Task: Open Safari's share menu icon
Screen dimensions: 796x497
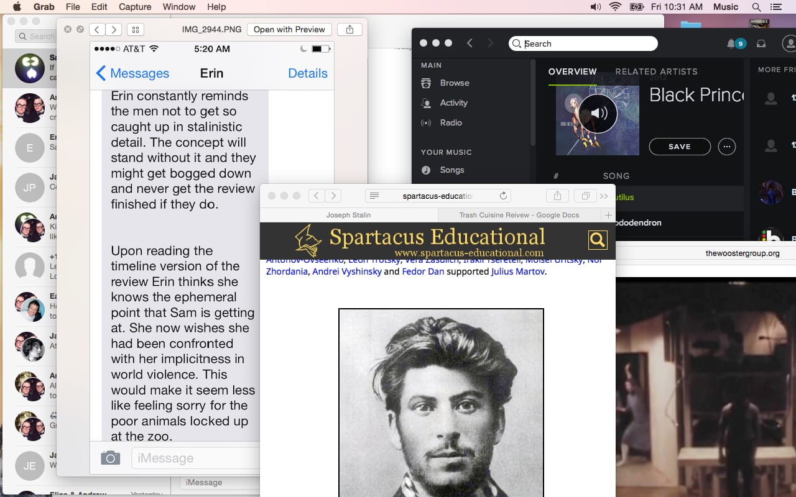Action: (557, 195)
